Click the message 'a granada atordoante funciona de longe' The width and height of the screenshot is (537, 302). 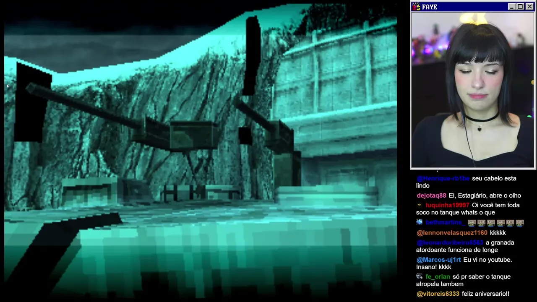click(x=465, y=246)
